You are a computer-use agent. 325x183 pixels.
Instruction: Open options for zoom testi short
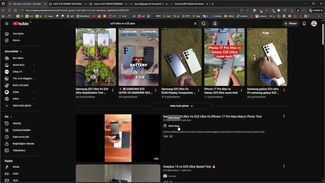(x=241, y=90)
